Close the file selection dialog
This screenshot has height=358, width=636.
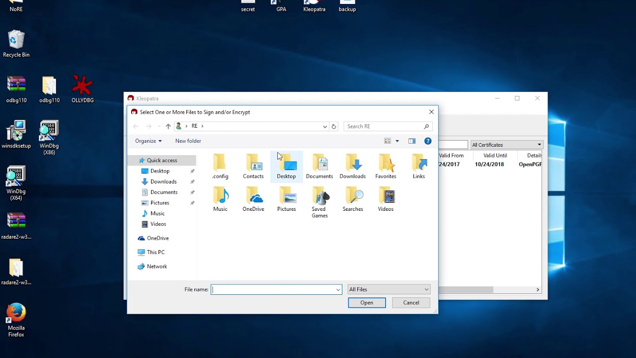(x=431, y=112)
